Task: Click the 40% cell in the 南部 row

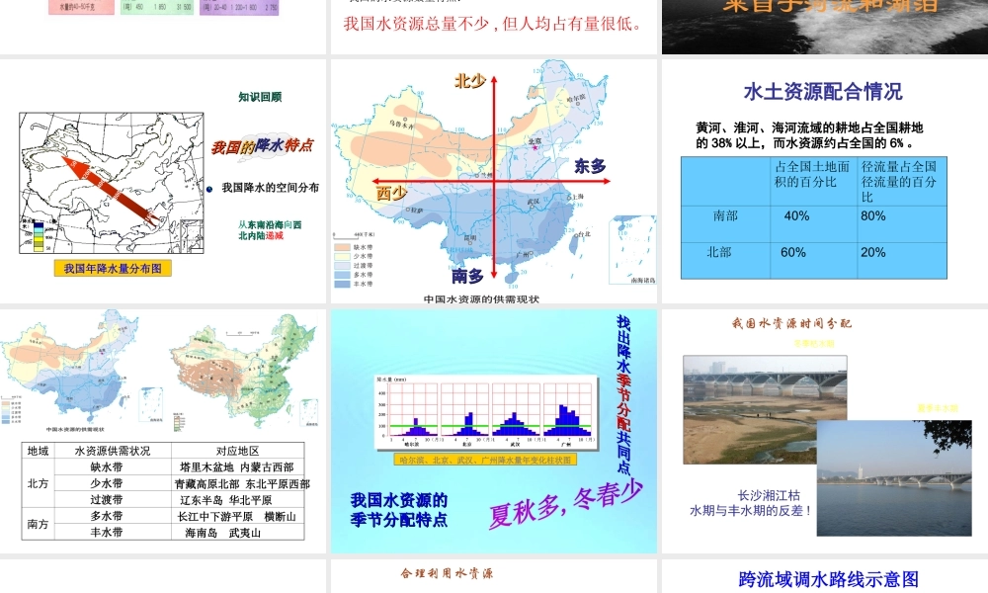Action: click(x=813, y=224)
